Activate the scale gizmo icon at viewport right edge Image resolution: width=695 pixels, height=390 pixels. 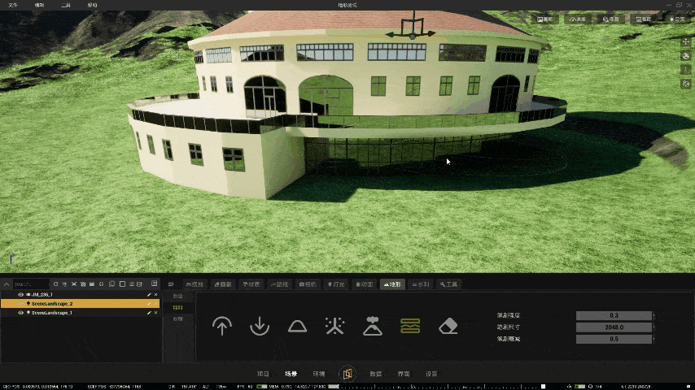pyautogui.click(x=686, y=70)
